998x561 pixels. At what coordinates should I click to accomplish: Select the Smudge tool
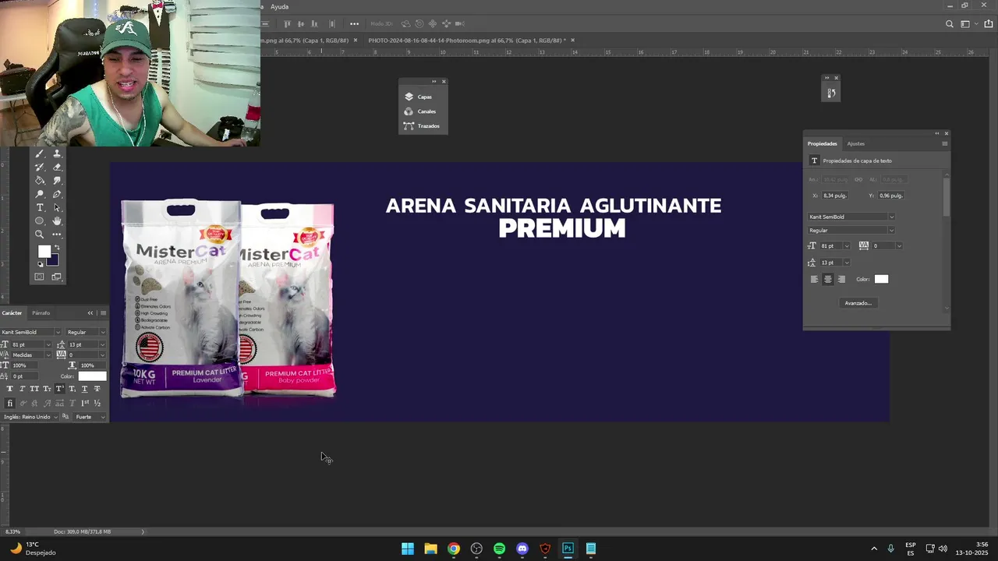click(57, 180)
